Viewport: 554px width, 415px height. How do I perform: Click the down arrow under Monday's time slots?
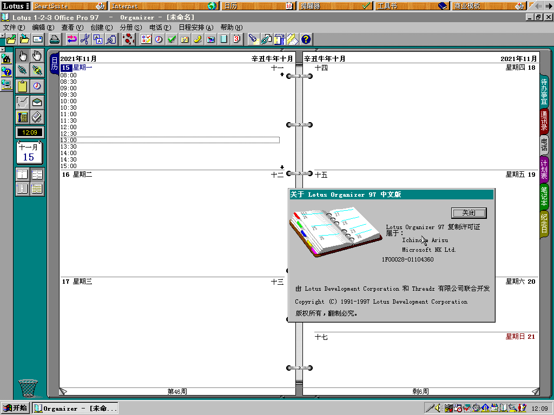pos(282,167)
